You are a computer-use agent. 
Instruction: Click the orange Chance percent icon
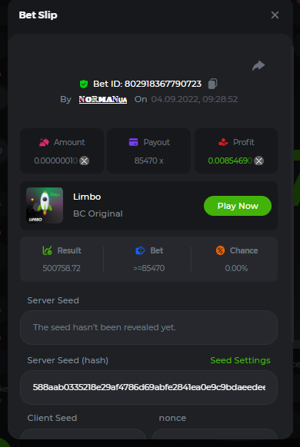tap(220, 250)
